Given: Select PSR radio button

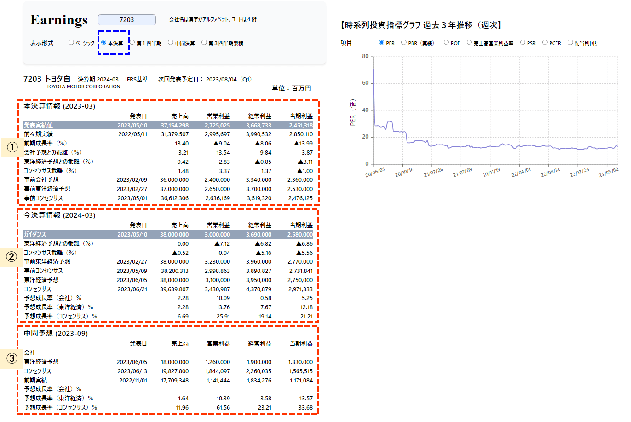Looking at the screenshot, I should click(x=522, y=43).
